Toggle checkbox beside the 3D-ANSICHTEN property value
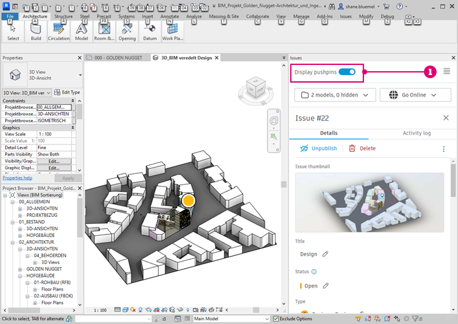This screenshot has height=324, width=458. click(x=74, y=114)
